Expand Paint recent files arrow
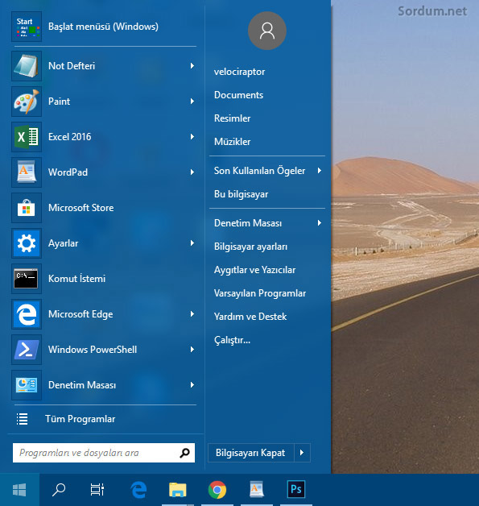This screenshot has height=506, width=479. 192,102
